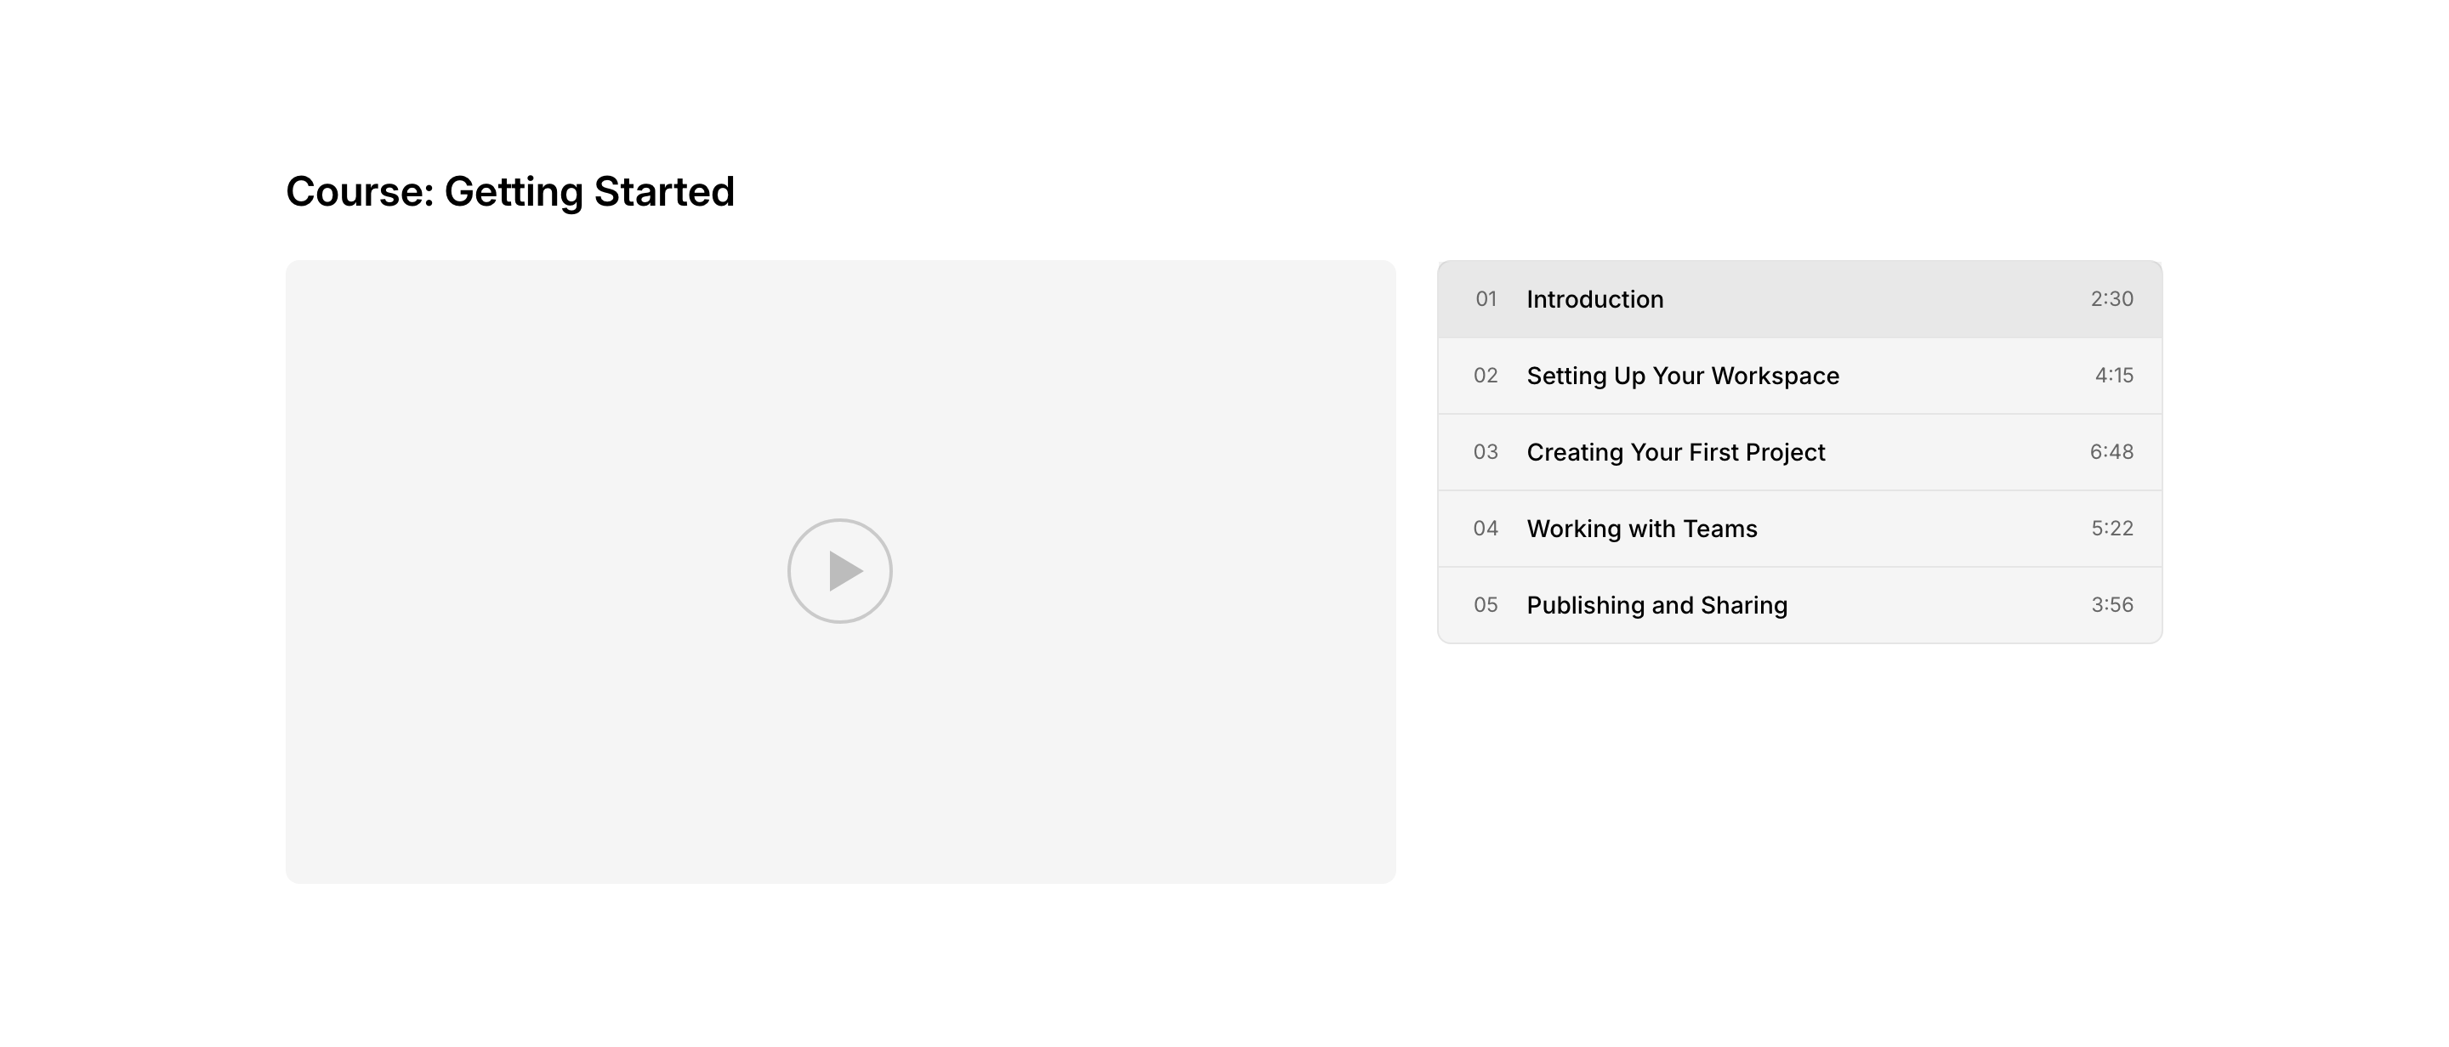This screenshot has height=1047, width=2449.
Task: Click lesson number 02
Action: pos(1486,376)
